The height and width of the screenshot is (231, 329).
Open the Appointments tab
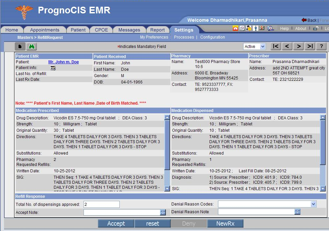tap(45, 30)
